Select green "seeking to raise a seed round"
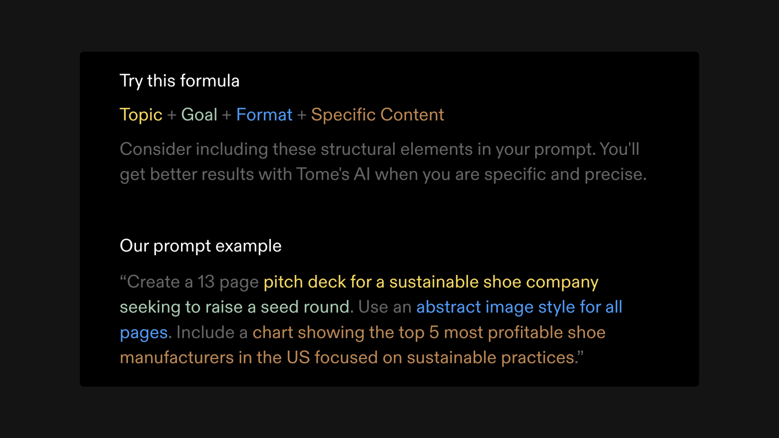This screenshot has height=438, width=779. [235, 307]
